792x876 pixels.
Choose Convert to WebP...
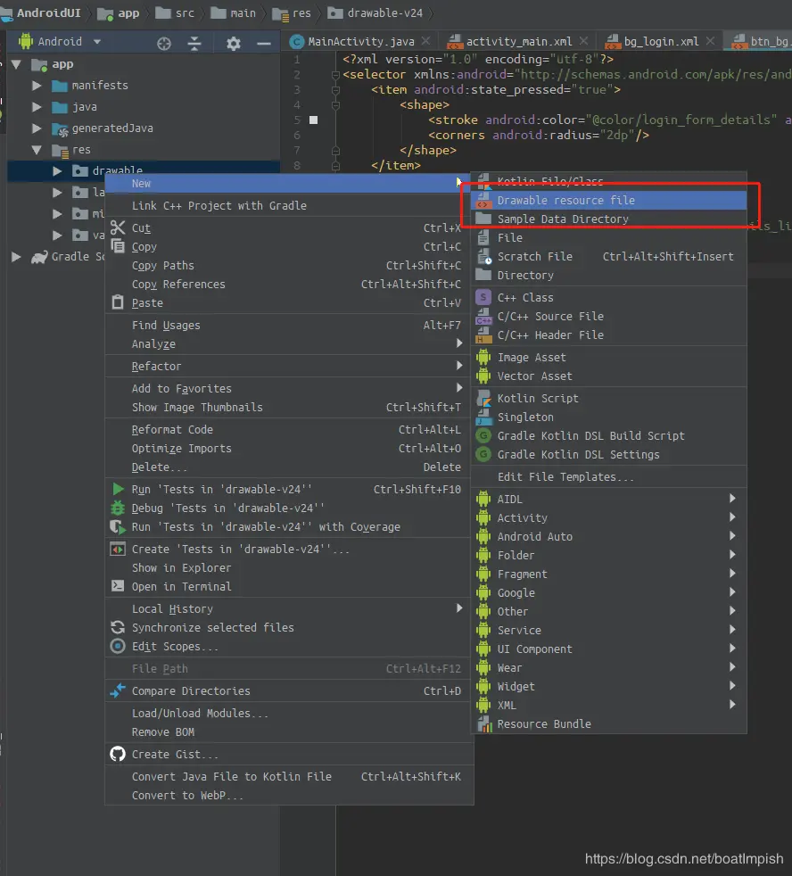tap(287, 795)
